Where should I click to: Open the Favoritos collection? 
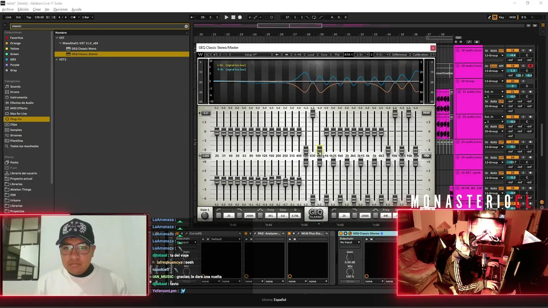(x=17, y=38)
